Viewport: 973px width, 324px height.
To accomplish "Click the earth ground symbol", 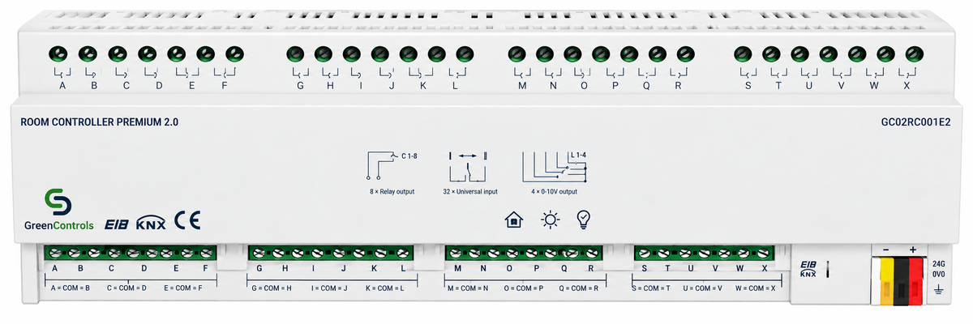I will (x=937, y=289).
